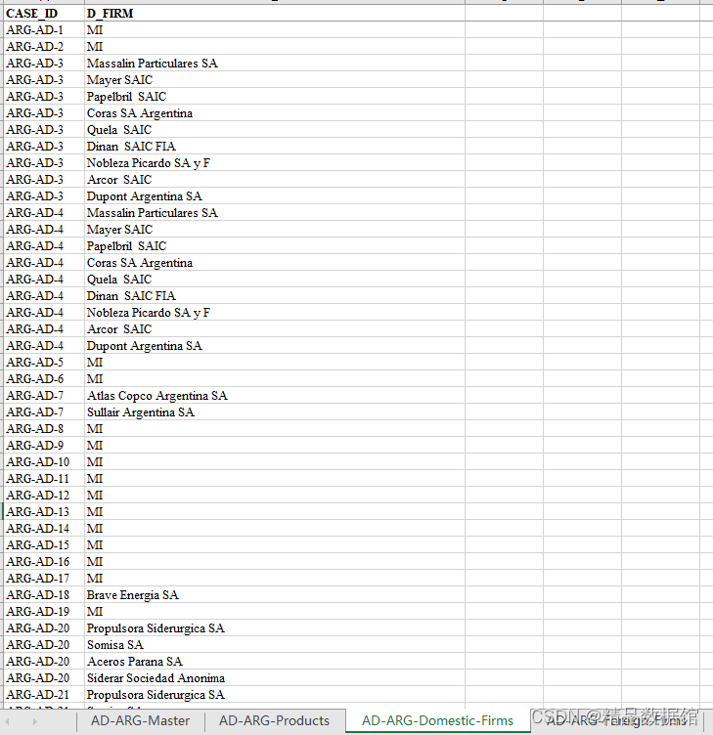
Task: Select the Aceros Parana SA cell
Action: pyautogui.click(x=275, y=662)
